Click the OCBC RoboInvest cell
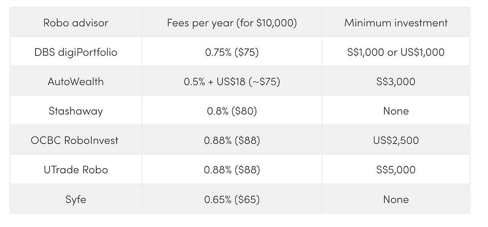 pos(76,140)
